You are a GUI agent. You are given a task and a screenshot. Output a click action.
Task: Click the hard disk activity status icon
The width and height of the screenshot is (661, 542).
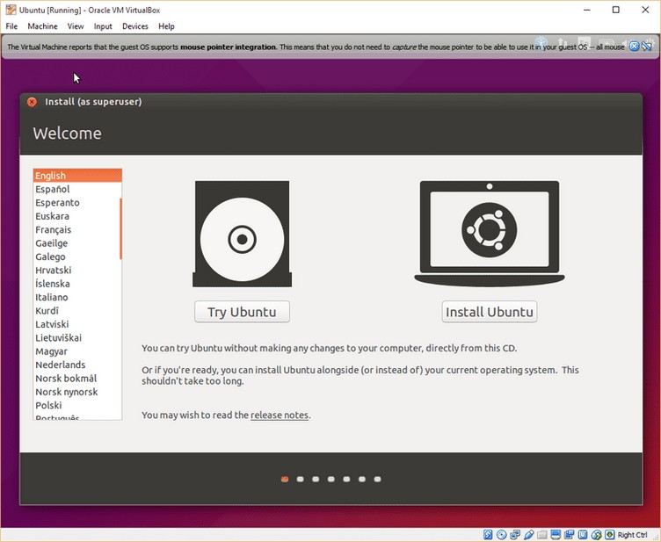click(x=488, y=534)
